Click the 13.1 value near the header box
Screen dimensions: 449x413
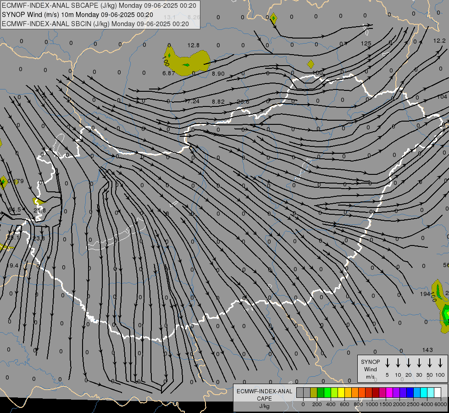(169, 17)
